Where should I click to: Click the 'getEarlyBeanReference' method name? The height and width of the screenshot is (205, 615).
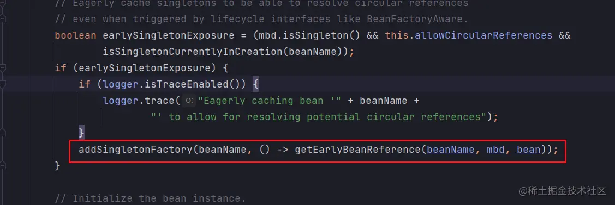point(358,150)
